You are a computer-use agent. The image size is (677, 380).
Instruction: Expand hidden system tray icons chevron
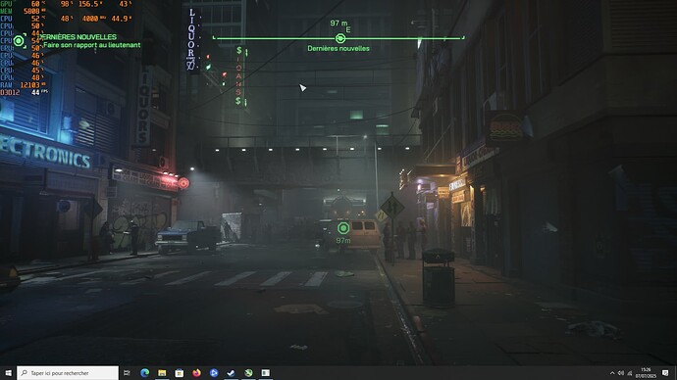612,373
